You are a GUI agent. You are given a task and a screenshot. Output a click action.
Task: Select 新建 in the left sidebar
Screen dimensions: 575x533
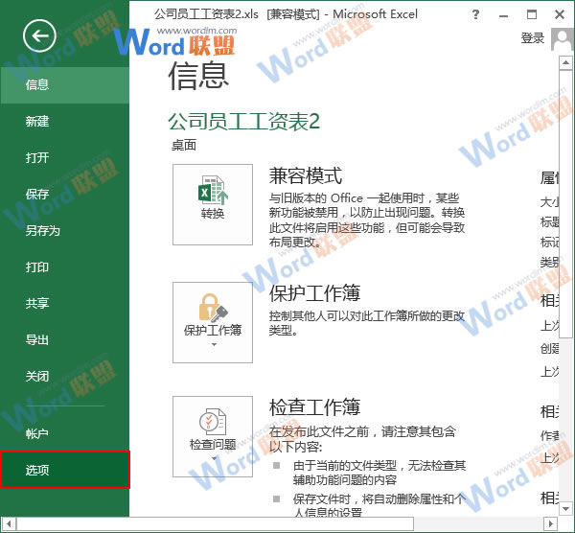[38, 122]
